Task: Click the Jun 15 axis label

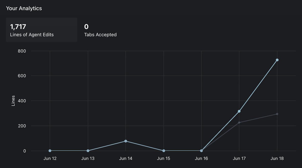Action: click(x=164, y=158)
